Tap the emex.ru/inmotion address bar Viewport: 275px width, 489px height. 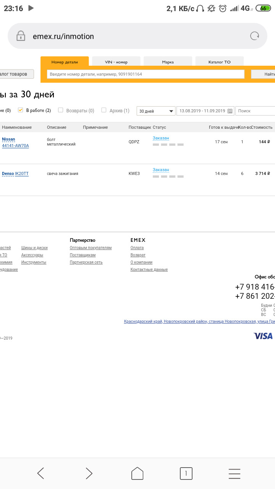[137, 36]
